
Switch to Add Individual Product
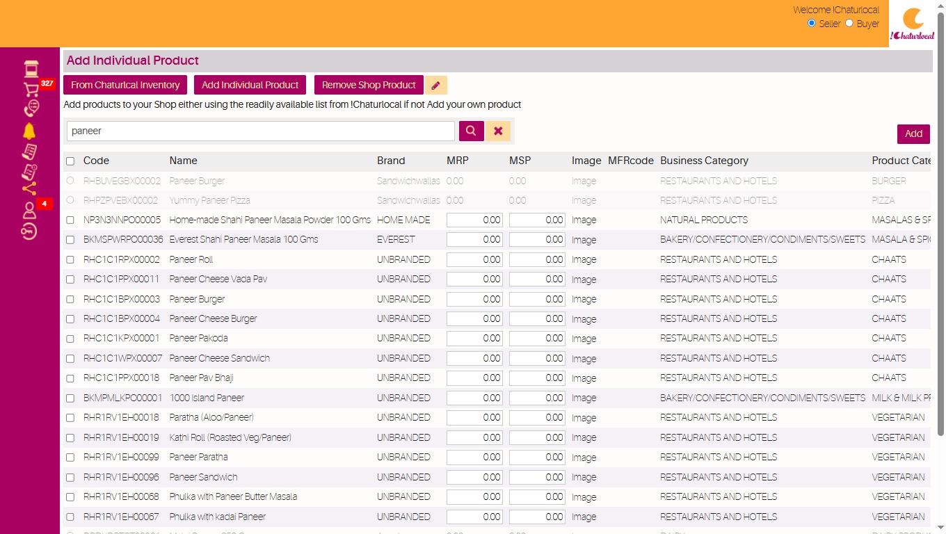pos(250,85)
